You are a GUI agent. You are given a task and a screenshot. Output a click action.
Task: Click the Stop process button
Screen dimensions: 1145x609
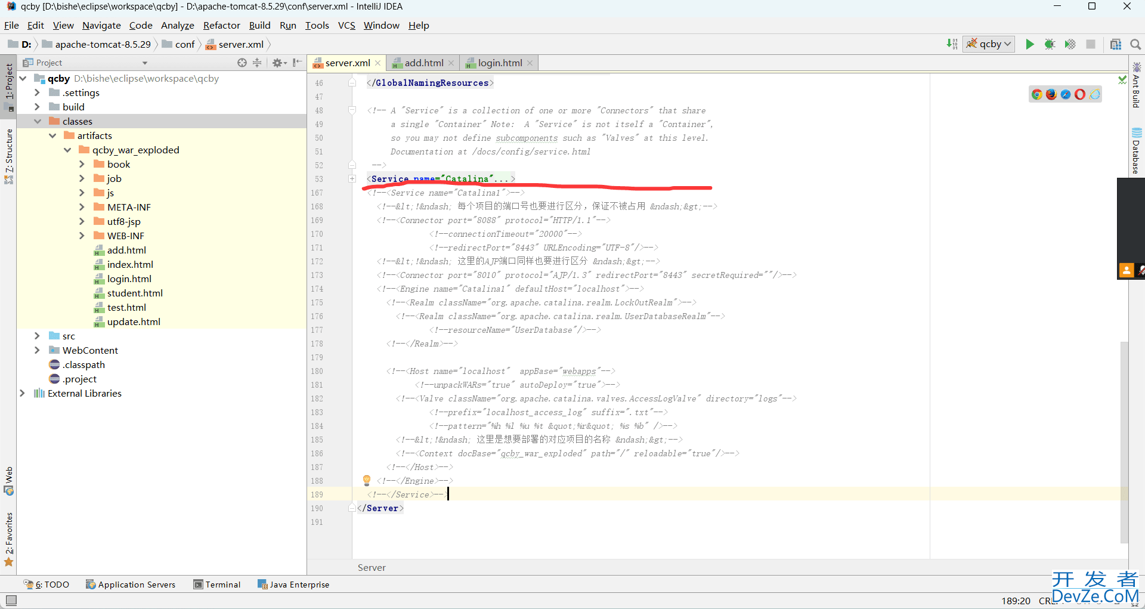[x=1091, y=44]
